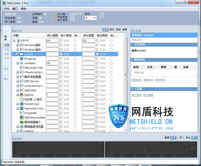Open the 帮助 menu

click(24, 9)
